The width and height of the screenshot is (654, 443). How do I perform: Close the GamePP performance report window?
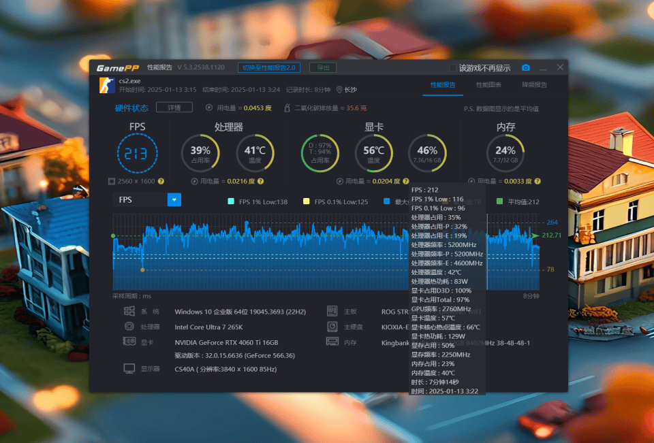coord(560,67)
